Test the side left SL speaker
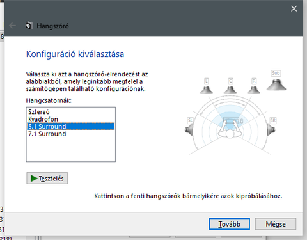This screenshot has width=307, height=240. pos(189,129)
